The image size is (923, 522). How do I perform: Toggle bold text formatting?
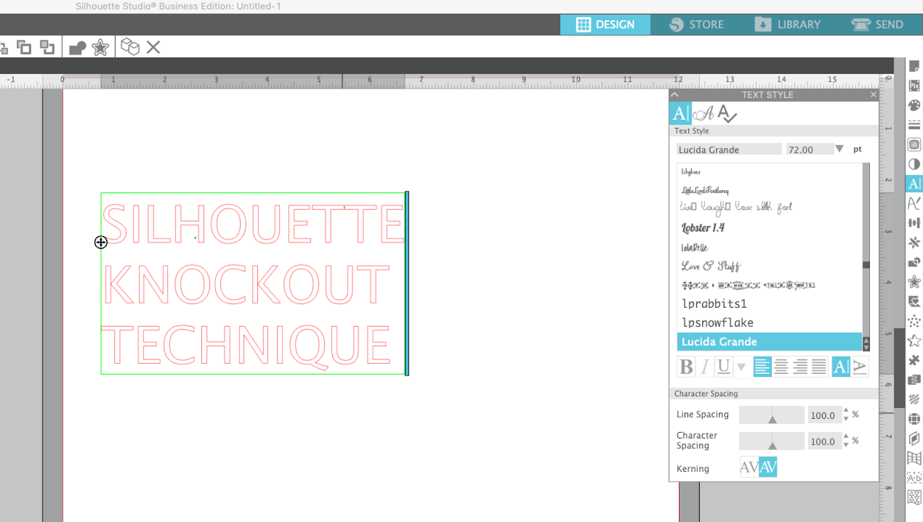(x=686, y=366)
